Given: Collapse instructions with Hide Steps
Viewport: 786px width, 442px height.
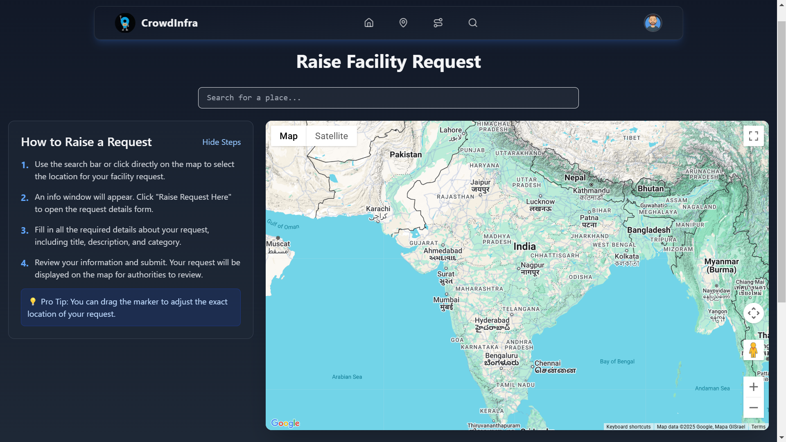Looking at the screenshot, I should coord(221,142).
